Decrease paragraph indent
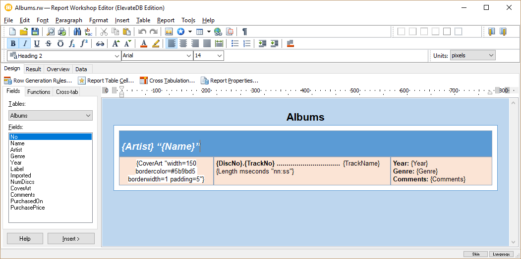 (x=263, y=43)
